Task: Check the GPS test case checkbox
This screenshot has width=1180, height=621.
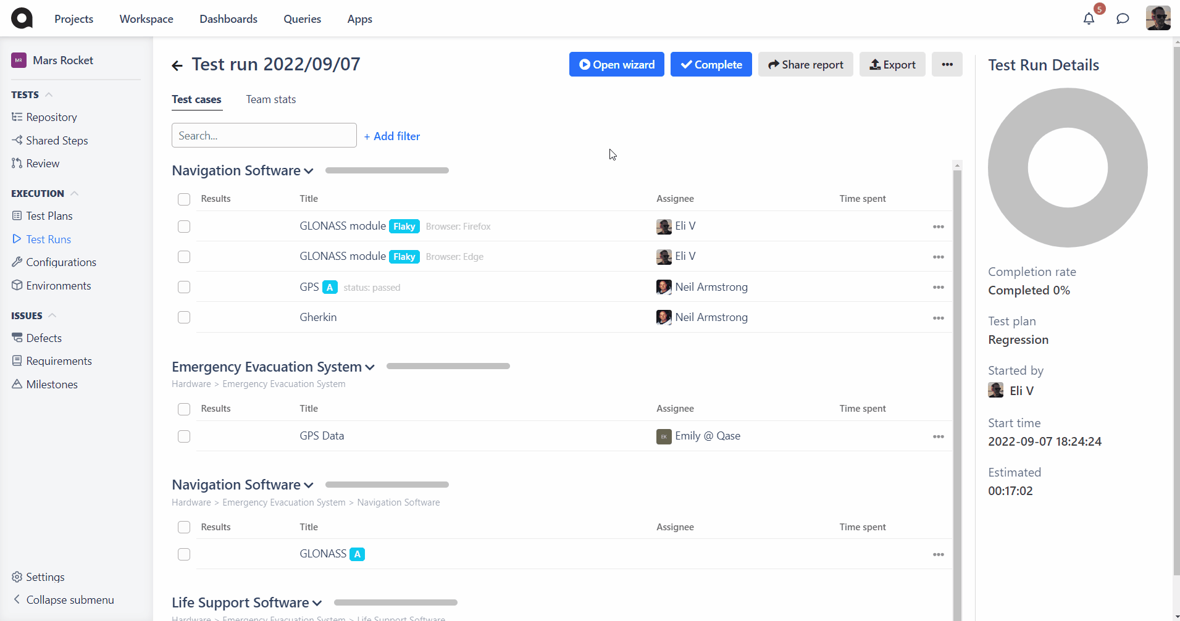Action: (x=184, y=287)
